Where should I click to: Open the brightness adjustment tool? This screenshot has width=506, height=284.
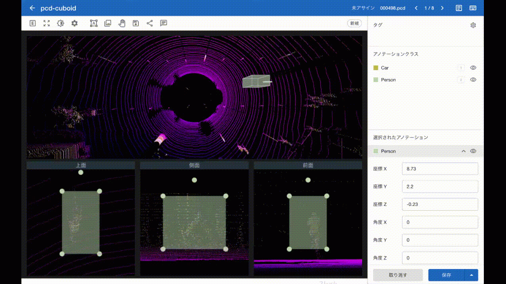tap(60, 23)
